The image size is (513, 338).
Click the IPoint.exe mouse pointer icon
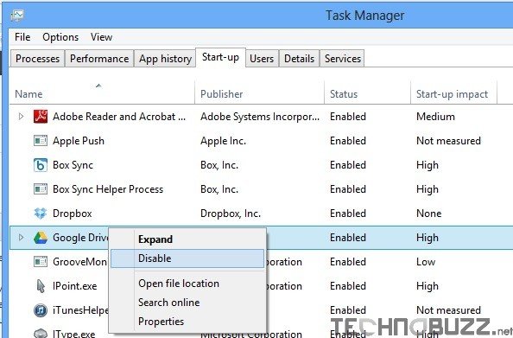[x=41, y=286]
